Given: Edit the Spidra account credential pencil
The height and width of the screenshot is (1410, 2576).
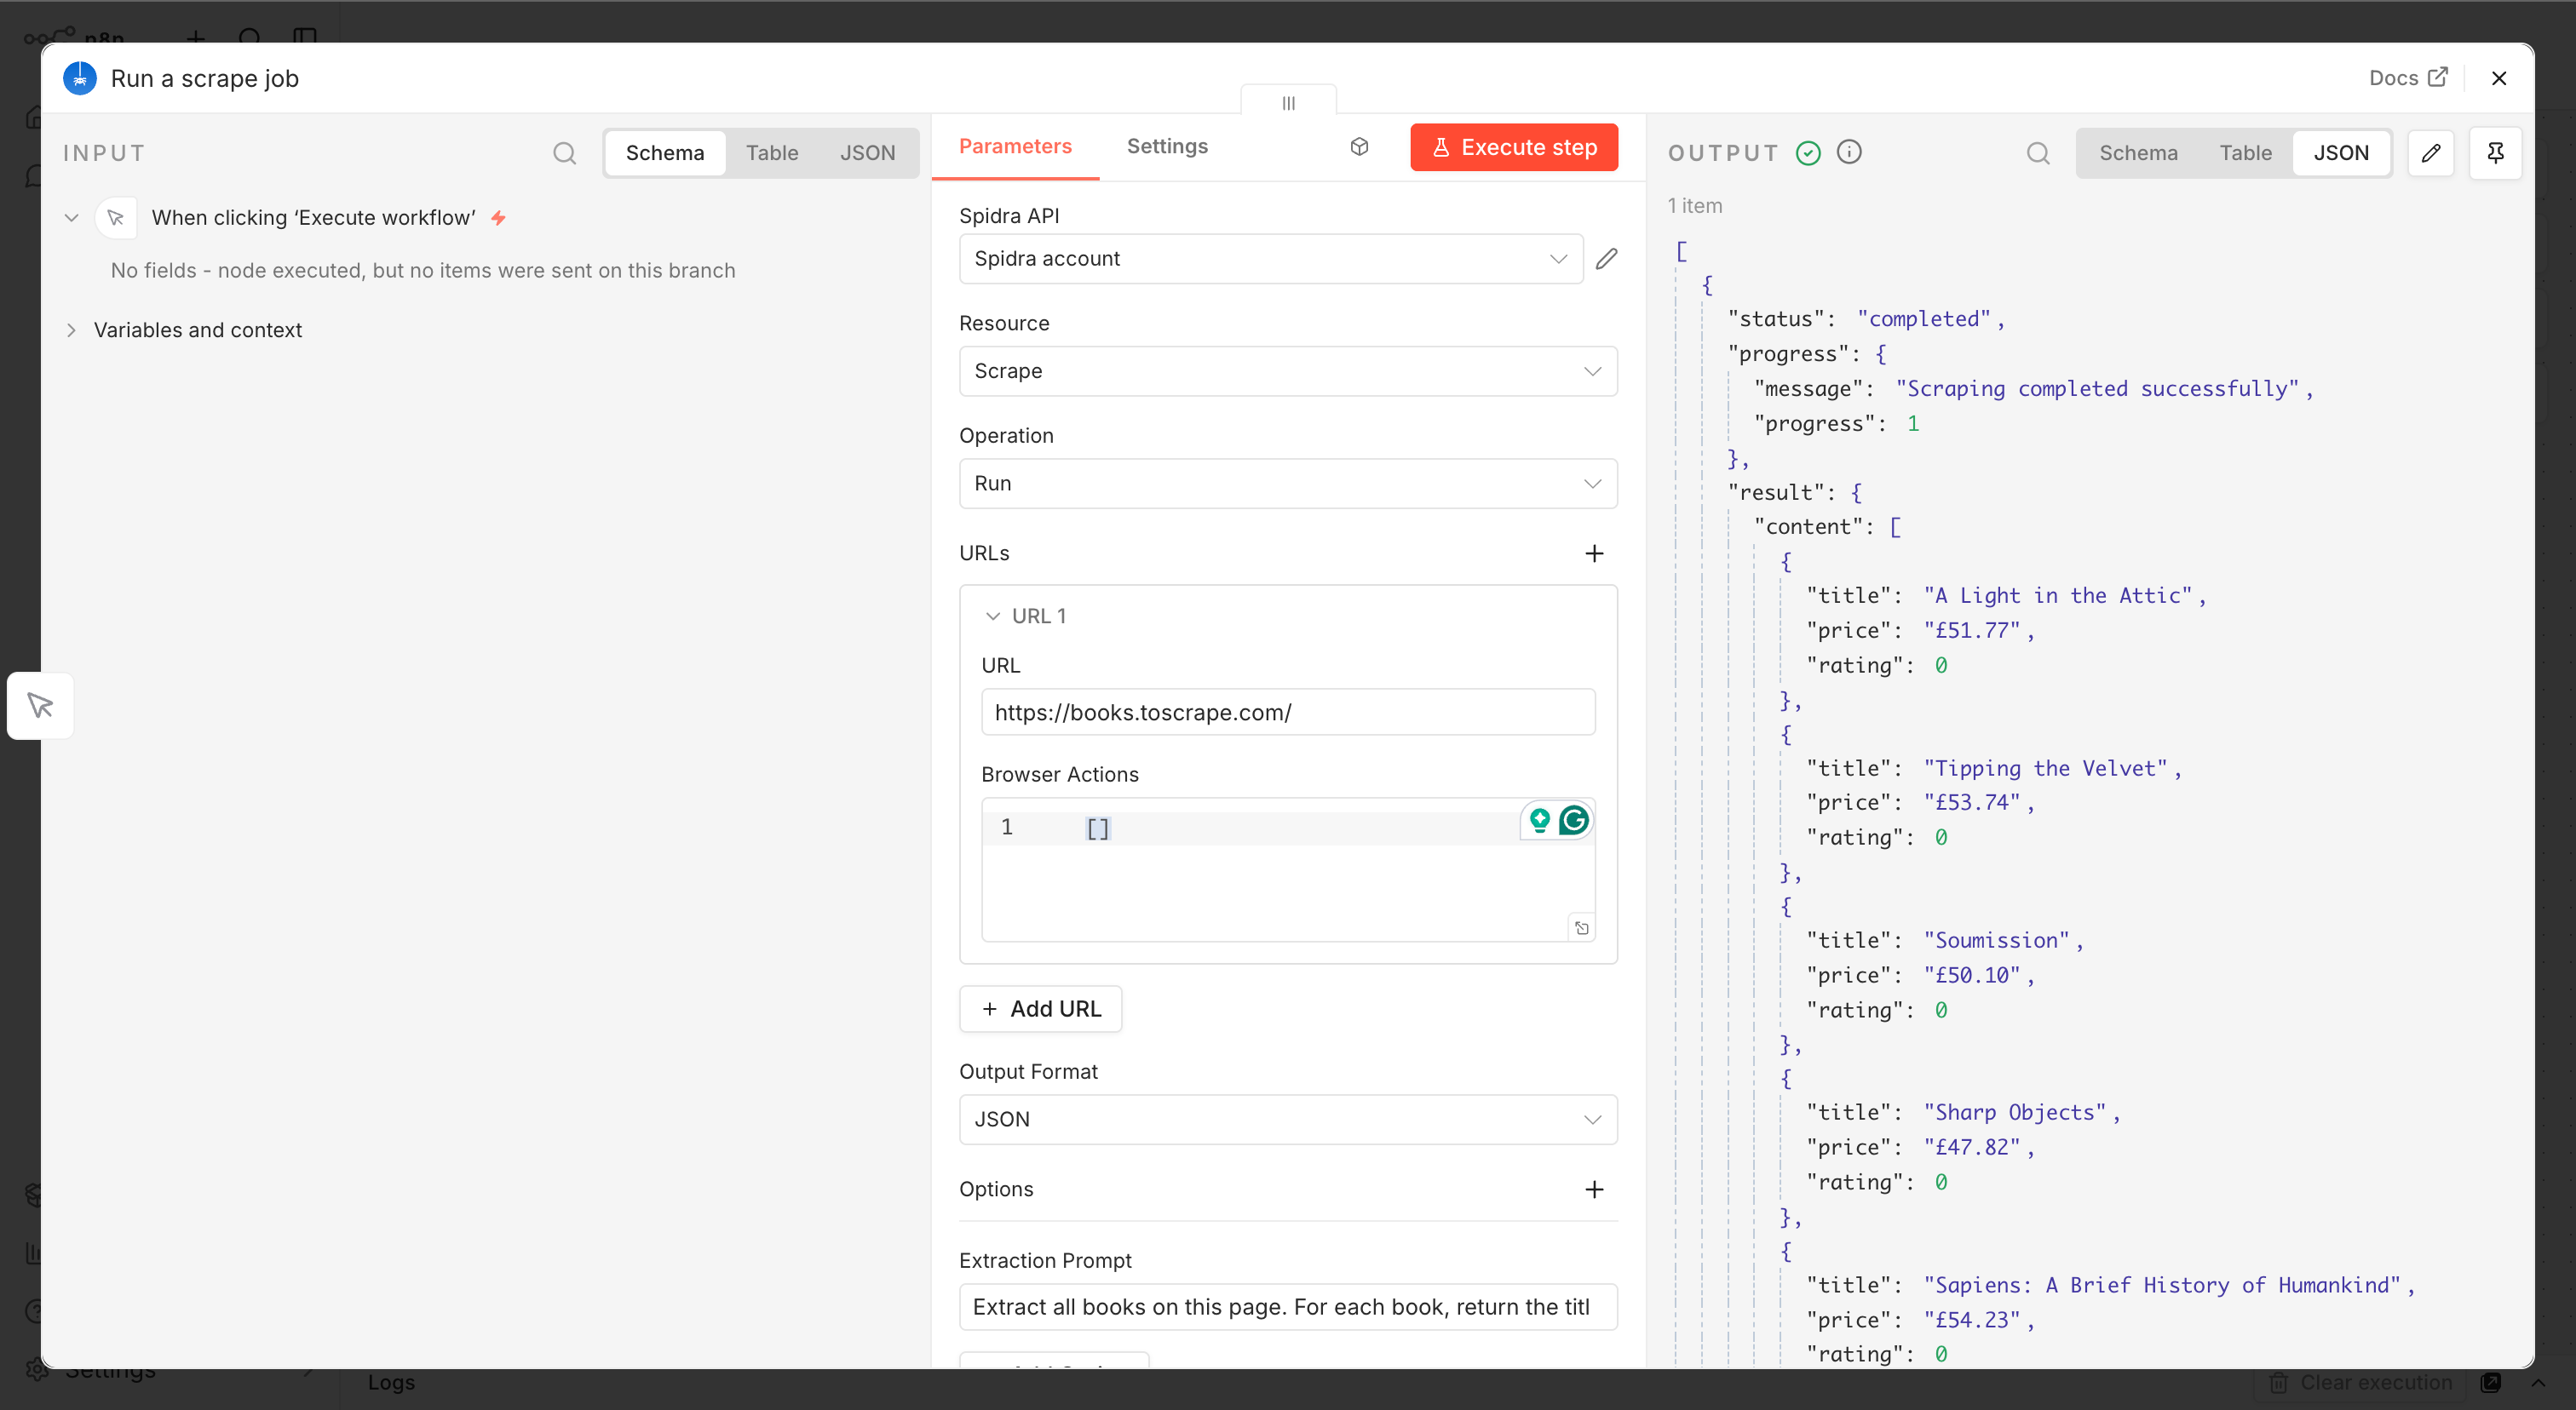Looking at the screenshot, I should (x=1606, y=259).
